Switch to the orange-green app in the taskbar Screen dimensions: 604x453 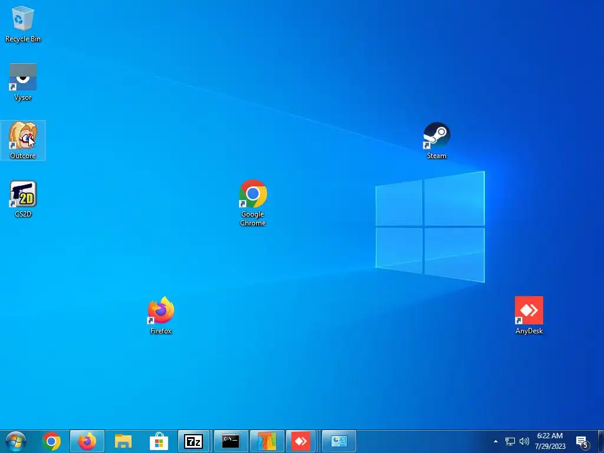(267, 441)
